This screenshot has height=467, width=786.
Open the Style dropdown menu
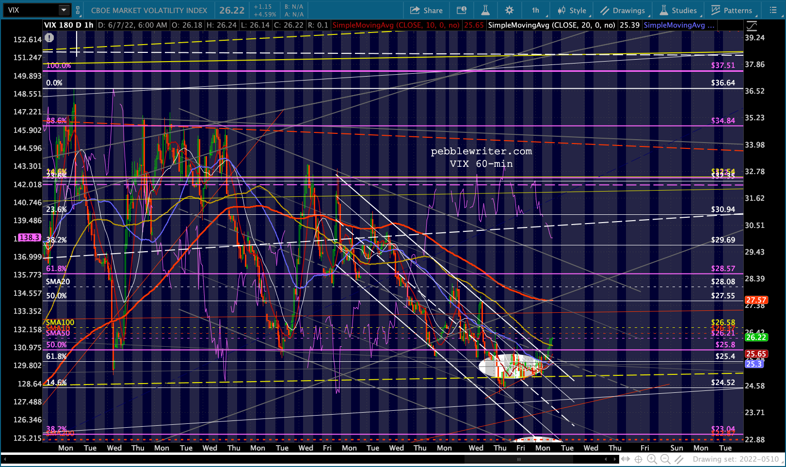572,10
